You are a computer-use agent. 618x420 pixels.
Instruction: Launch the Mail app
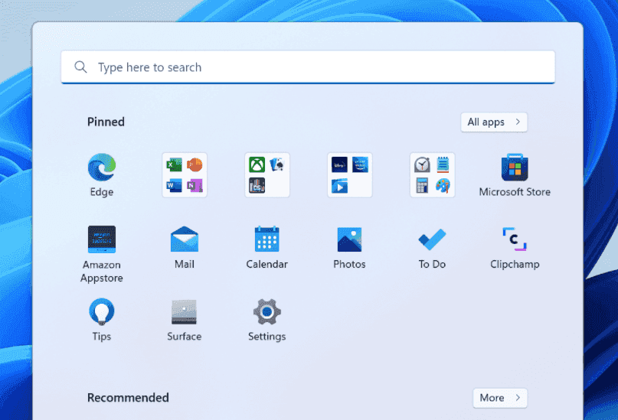185,247
